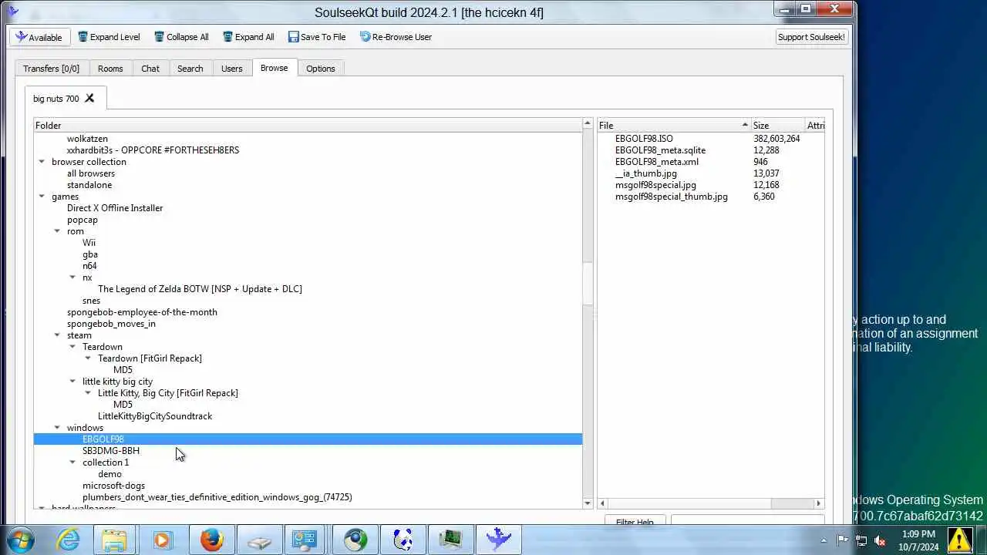The width and height of the screenshot is (987, 555).
Task: Select the Direct X Offline Installer folder
Action: (115, 208)
